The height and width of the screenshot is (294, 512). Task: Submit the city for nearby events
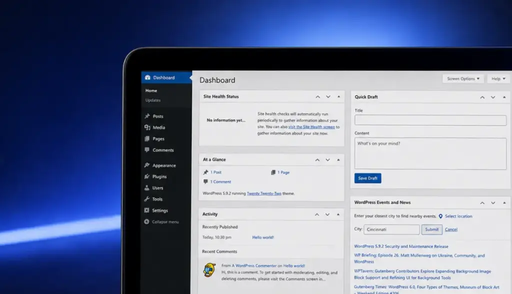[x=431, y=230]
